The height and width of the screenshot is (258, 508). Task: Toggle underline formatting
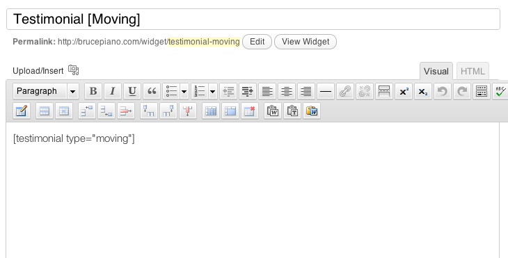(132, 91)
